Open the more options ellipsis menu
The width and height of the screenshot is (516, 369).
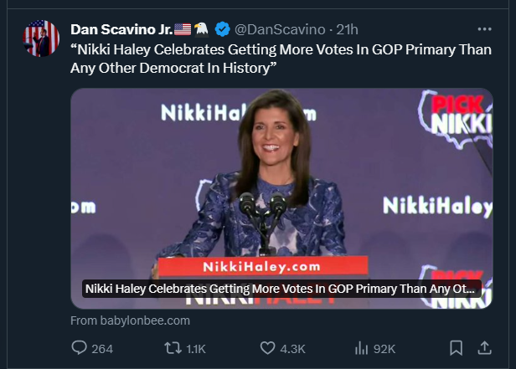(x=483, y=28)
